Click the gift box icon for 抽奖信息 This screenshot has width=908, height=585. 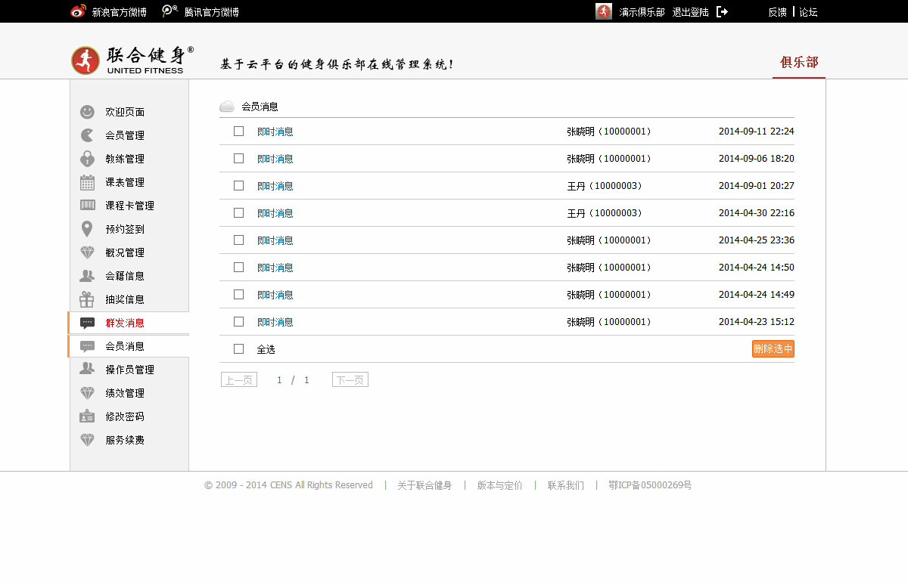pyautogui.click(x=88, y=299)
